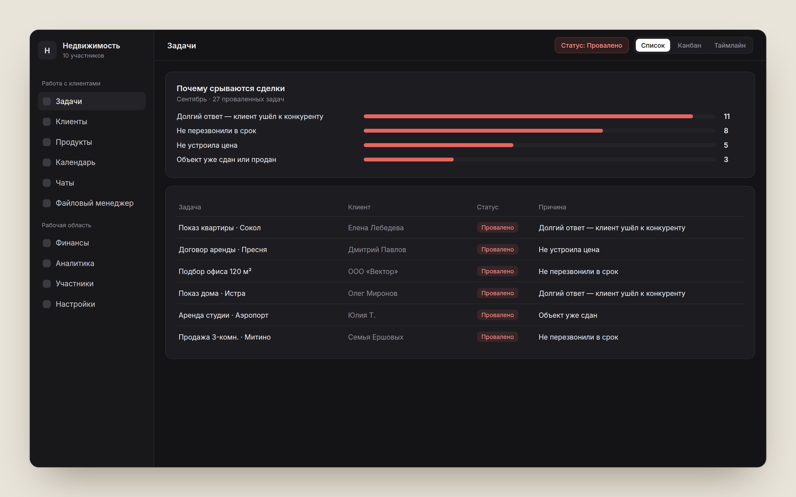Switch to the Список view tab
This screenshot has height=497, width=796.
tap(653, 45)
